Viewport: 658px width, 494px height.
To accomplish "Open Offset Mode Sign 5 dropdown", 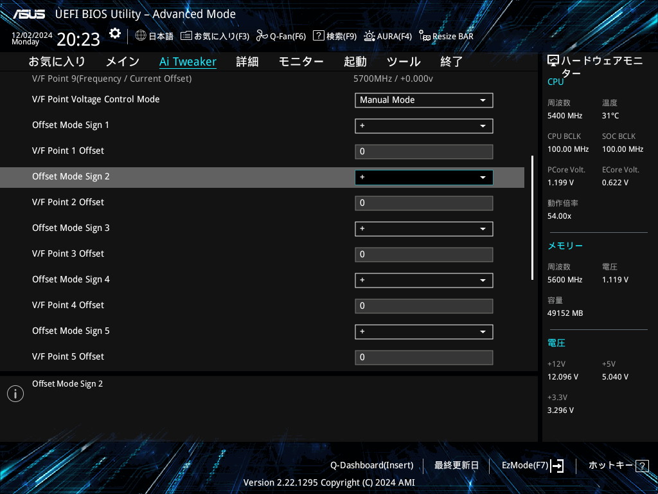I will [424, 332].
